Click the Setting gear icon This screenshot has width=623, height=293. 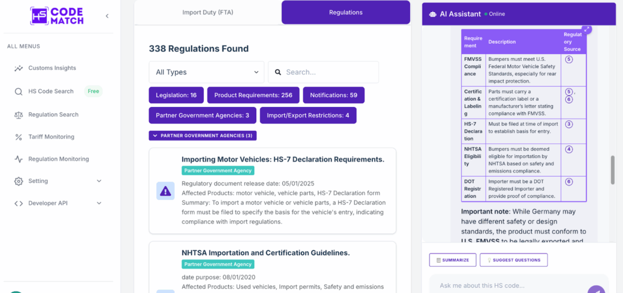(18, 181)
